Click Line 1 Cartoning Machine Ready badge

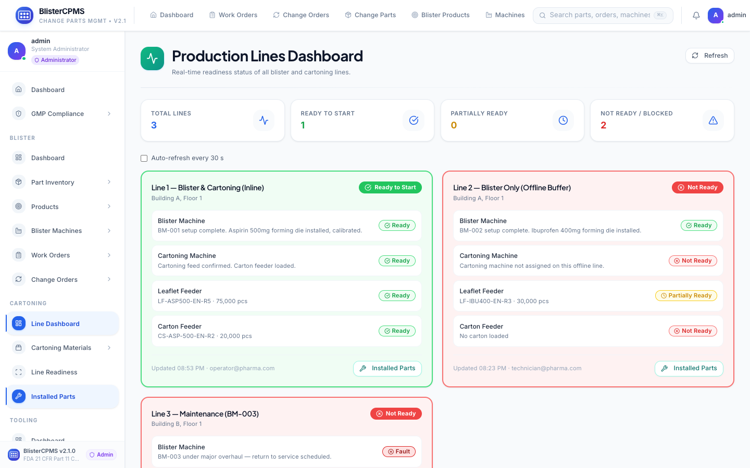(397, 261)
